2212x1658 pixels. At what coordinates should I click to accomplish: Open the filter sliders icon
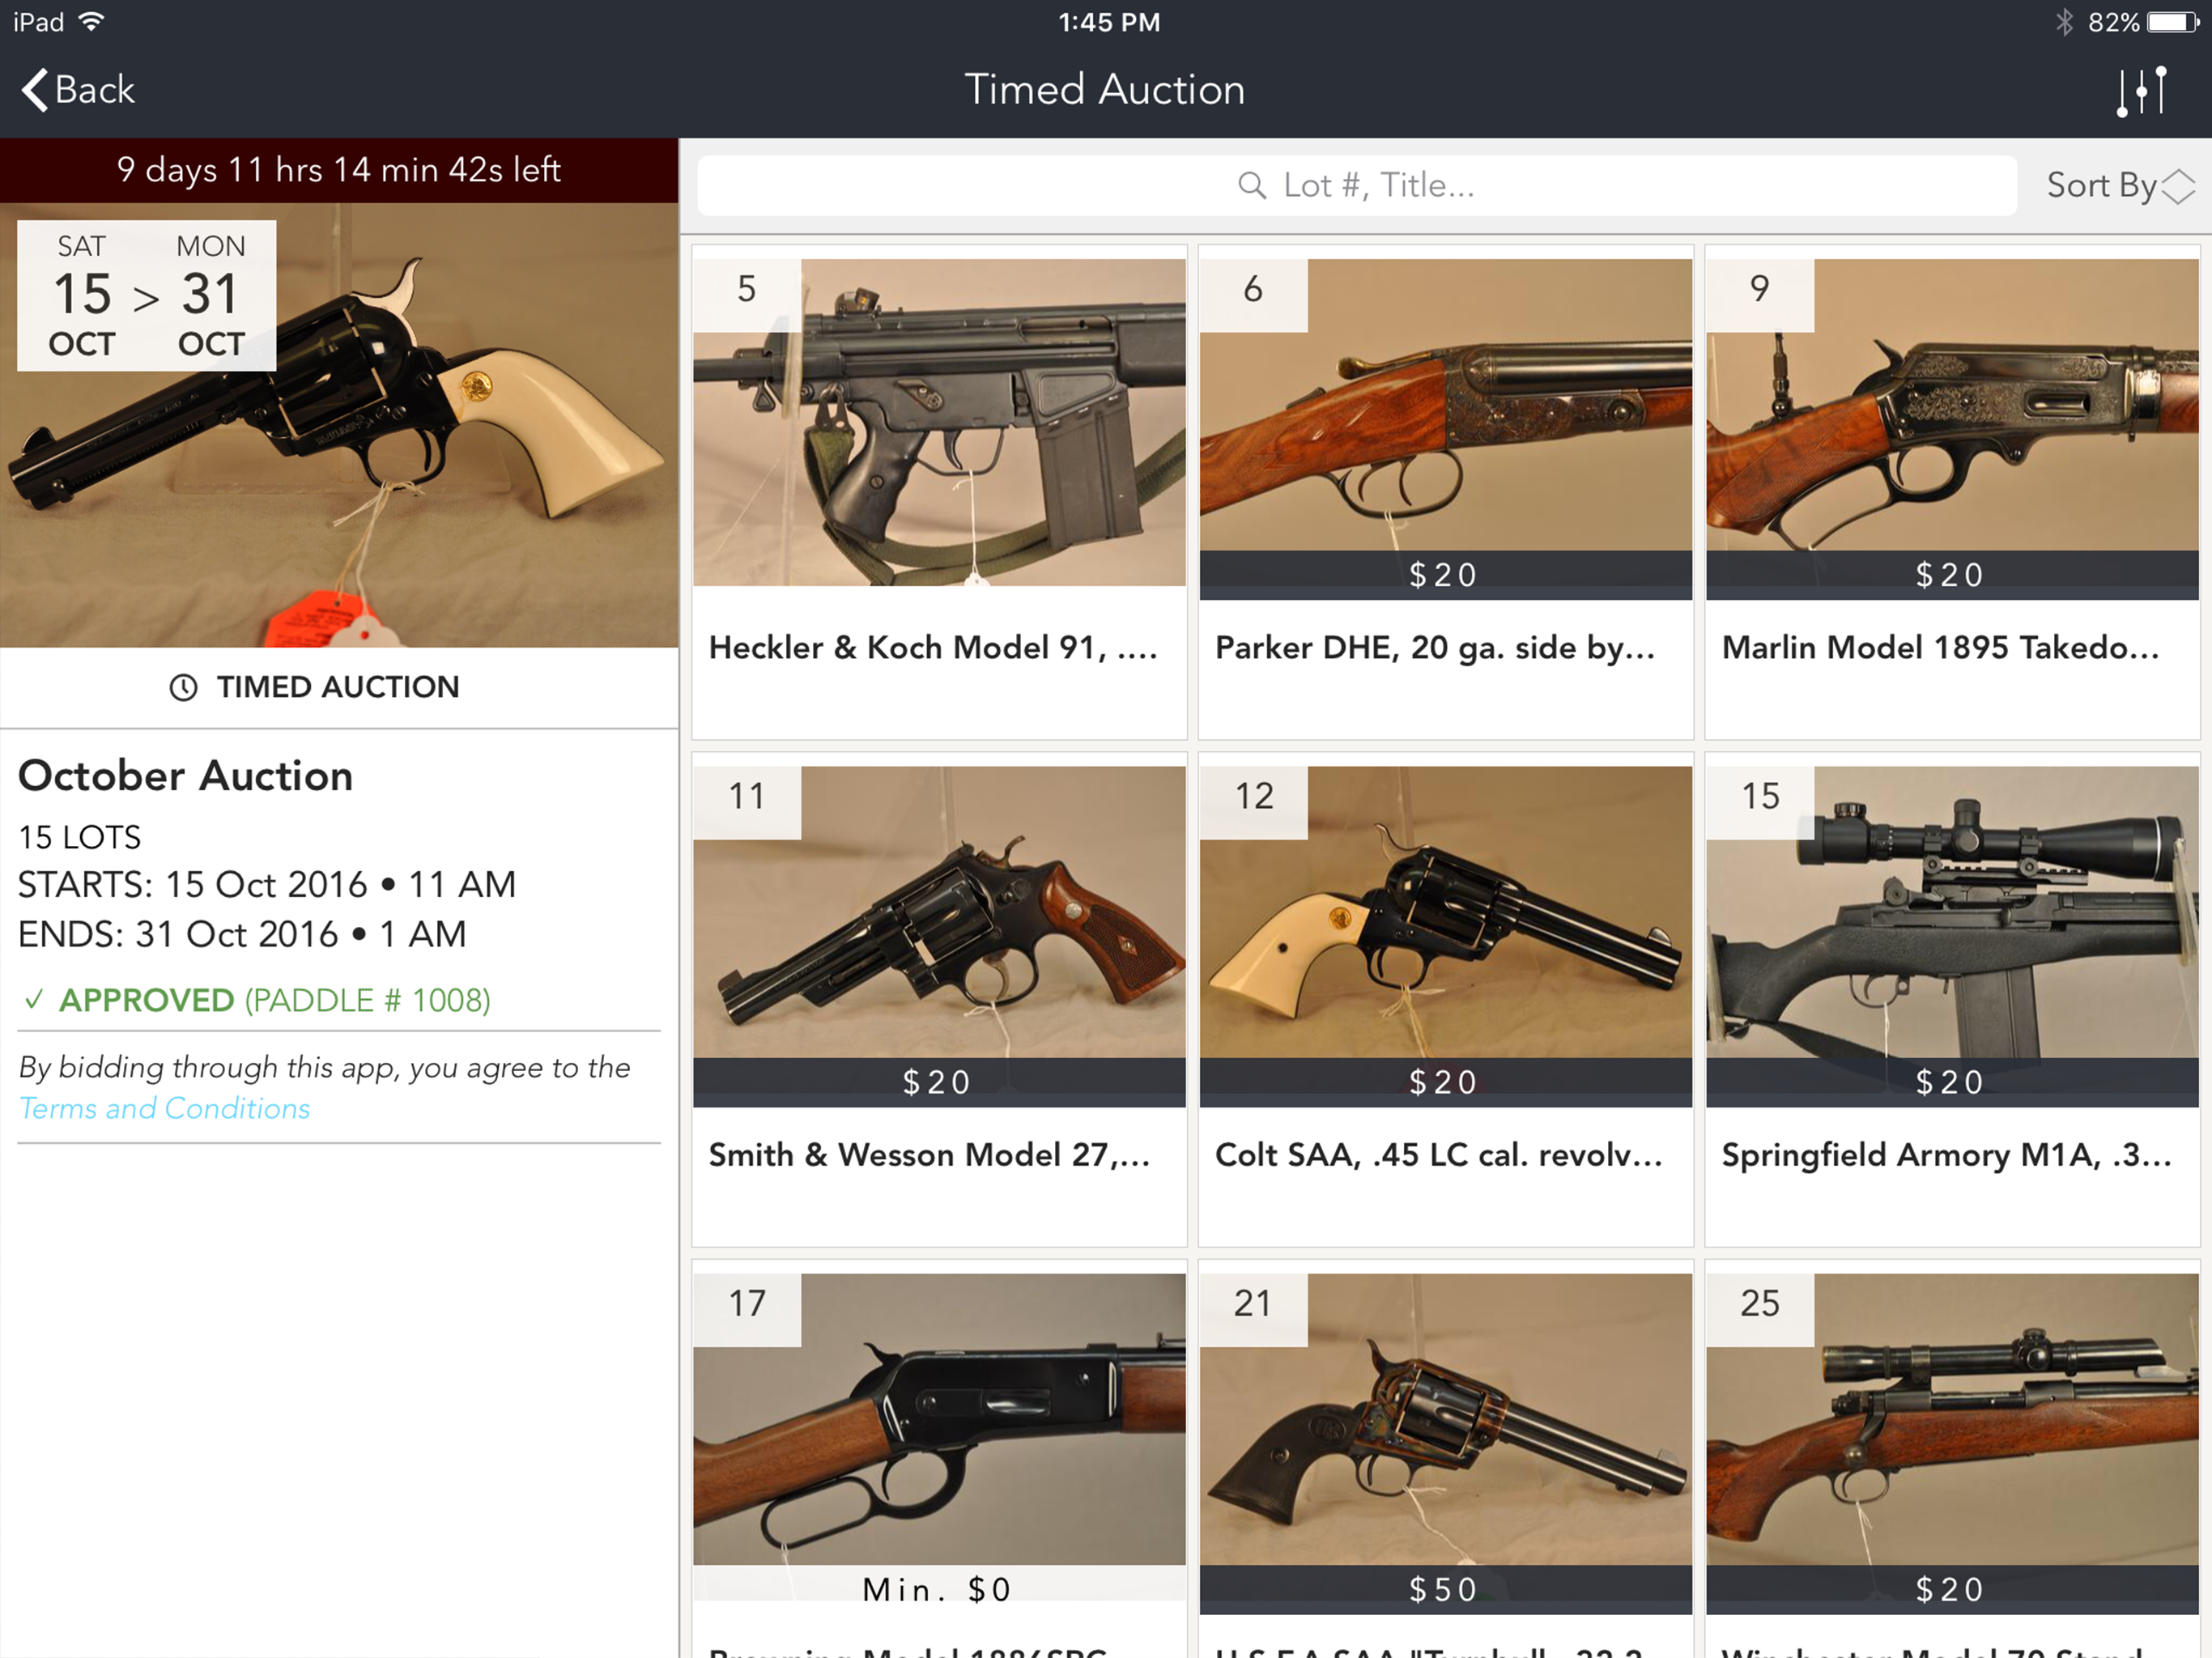(x=2141, y=91)
